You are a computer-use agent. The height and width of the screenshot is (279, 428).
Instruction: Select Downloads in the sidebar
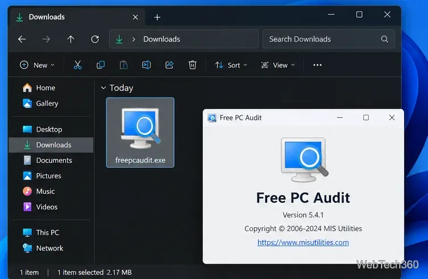point(52,145)
